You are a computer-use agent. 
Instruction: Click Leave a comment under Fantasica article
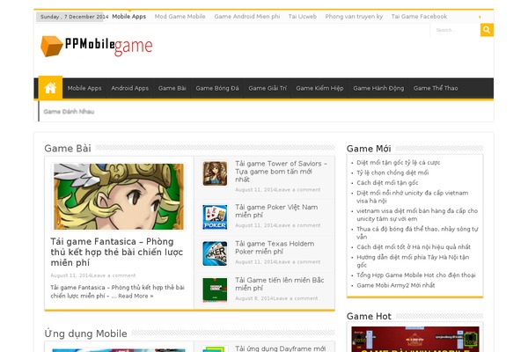pos(114,275)
